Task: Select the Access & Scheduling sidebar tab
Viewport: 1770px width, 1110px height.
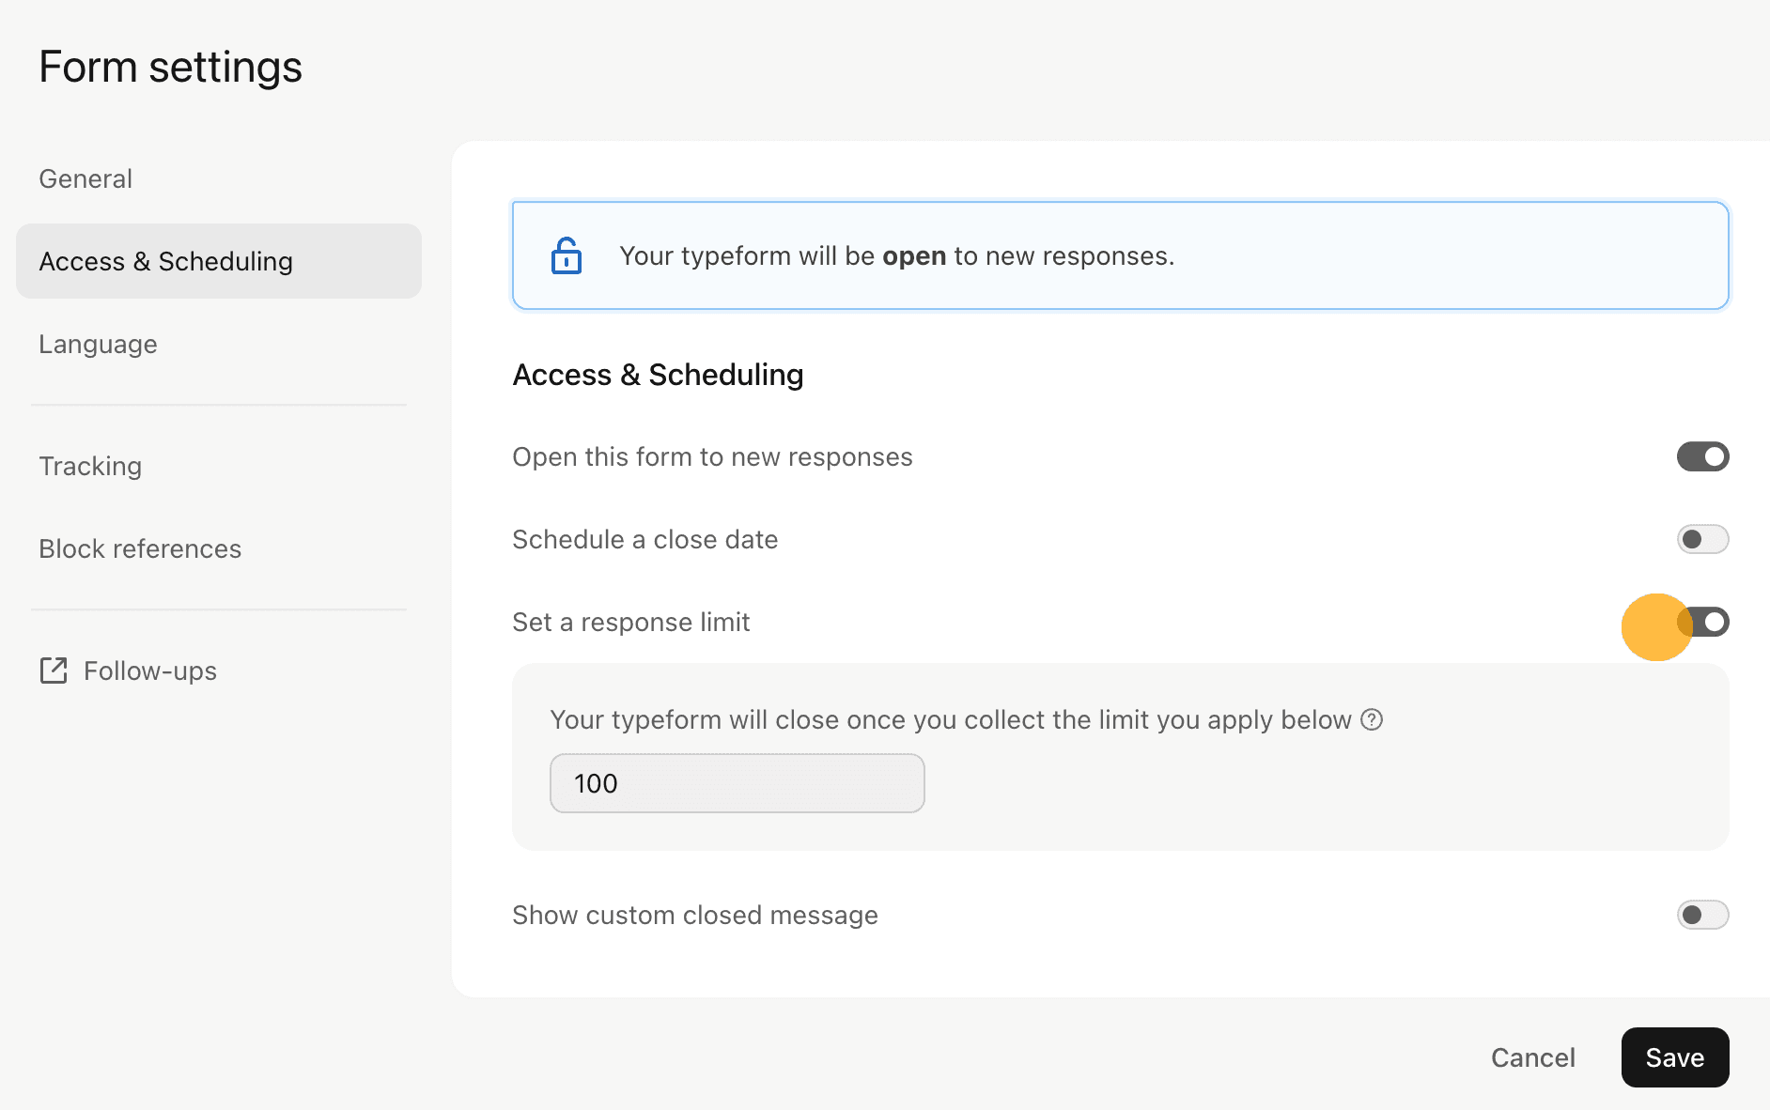Action: 165,261
